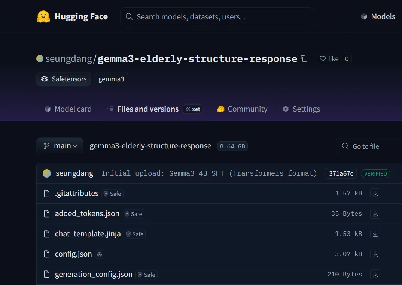Click file icon beside chat_template.jinja
The width and height of the screenshot is (402, 285).
point(47,234)
